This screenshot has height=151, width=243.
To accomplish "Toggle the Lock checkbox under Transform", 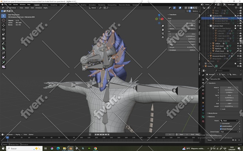I will [x=221, y=109].
